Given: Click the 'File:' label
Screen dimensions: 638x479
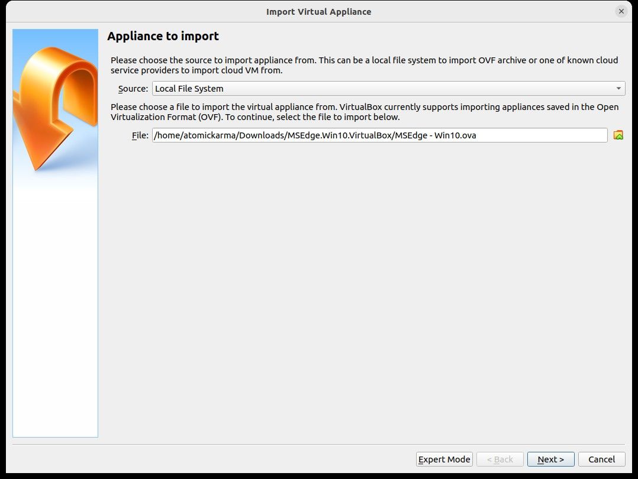Looking at the screenshot, I should [140, 135].
